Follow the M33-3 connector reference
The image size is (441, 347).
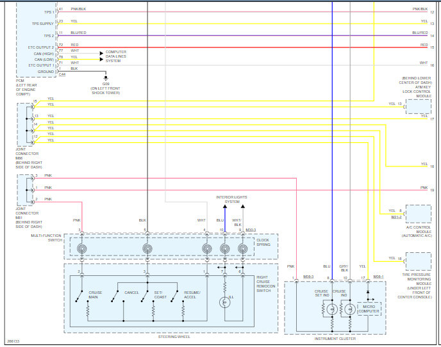point(251,230)
